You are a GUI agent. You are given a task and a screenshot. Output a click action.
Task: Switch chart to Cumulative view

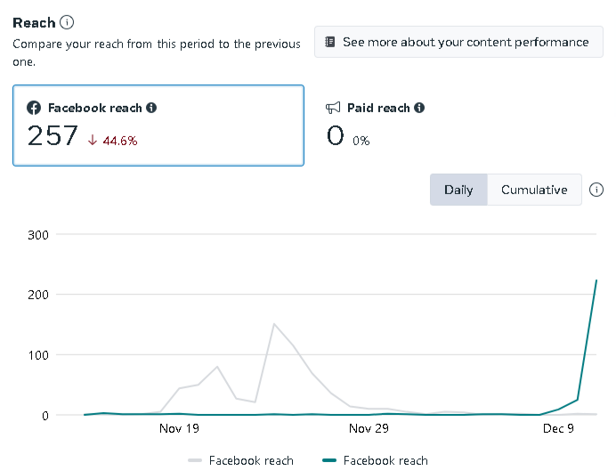click(x=534, y=190)
